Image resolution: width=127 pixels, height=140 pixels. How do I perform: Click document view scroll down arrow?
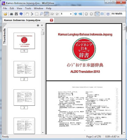tap(124, 133)
